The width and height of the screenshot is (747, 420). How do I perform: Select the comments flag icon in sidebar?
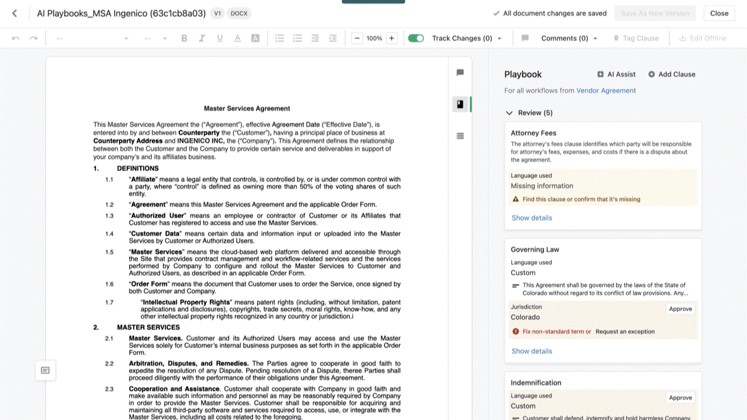[x=459, y=72]
